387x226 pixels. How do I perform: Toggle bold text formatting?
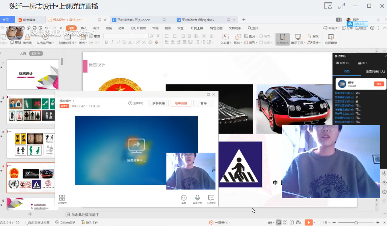point(106,42)
